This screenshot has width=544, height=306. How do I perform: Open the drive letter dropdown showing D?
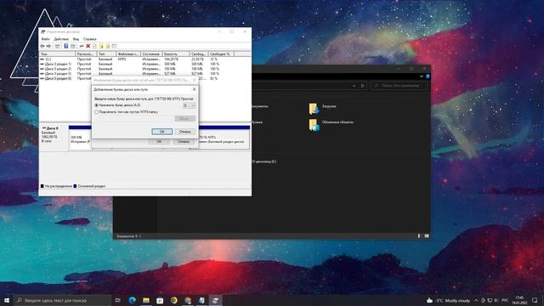[x=190, y=105]
